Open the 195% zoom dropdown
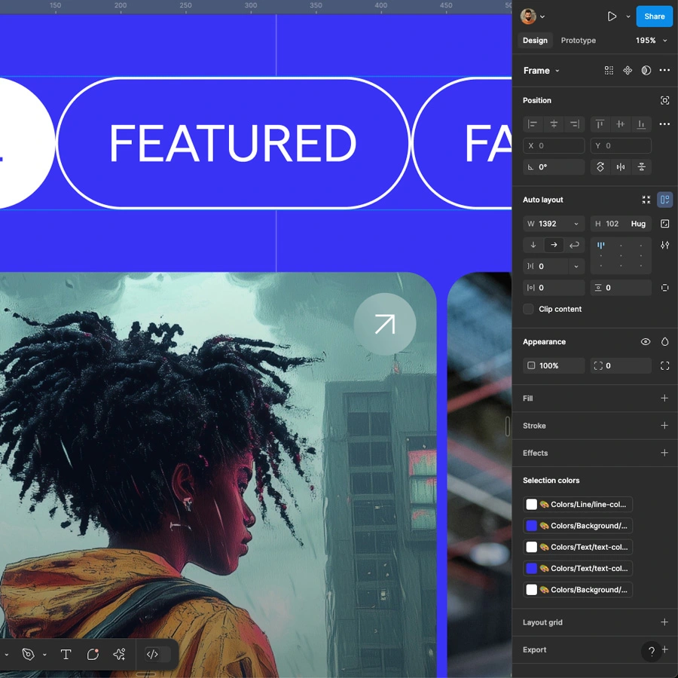The width and height of the screenshot is (678, 678). coord(651,40)
